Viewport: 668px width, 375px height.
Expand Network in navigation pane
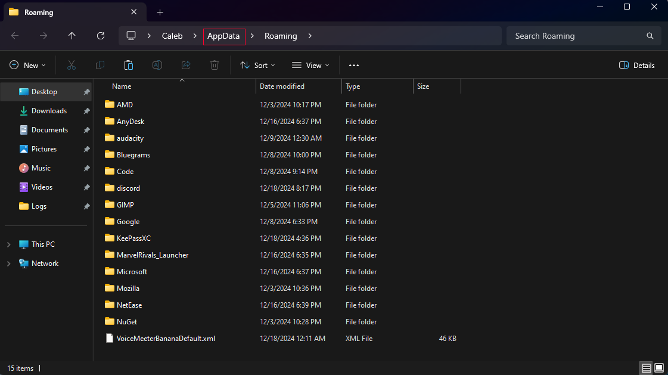(8, 264)
